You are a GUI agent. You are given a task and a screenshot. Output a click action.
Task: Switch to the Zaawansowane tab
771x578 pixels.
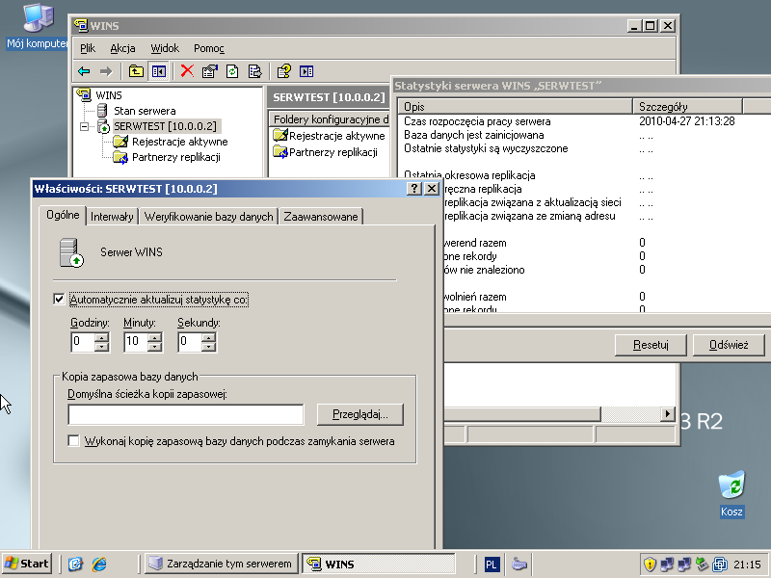(321, 217)
